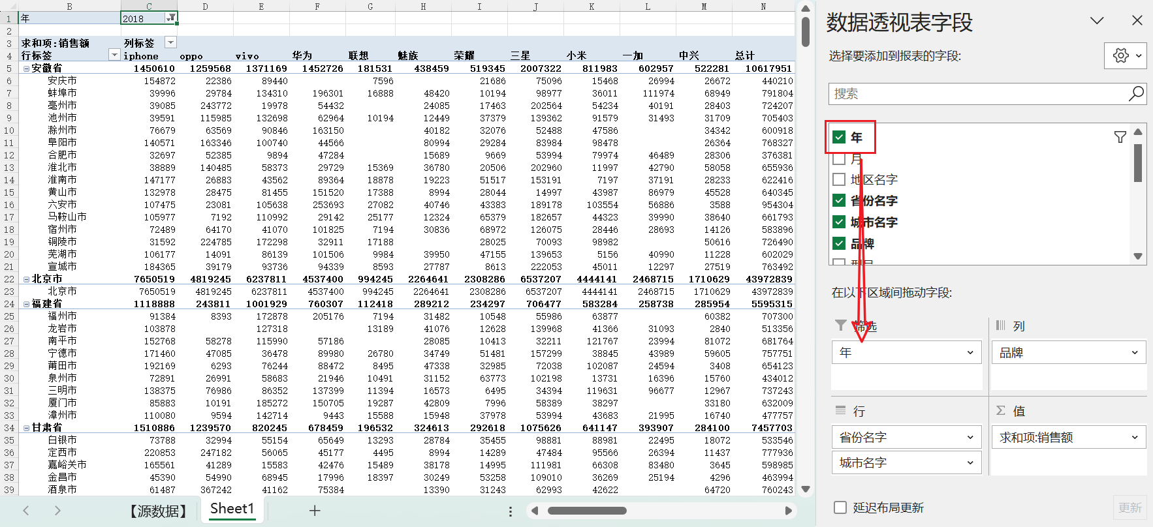Screen dimensions: 1153x527
Task: Open the row labels filter dropdown
Action: pyautogui.click(x=114, y=55)
